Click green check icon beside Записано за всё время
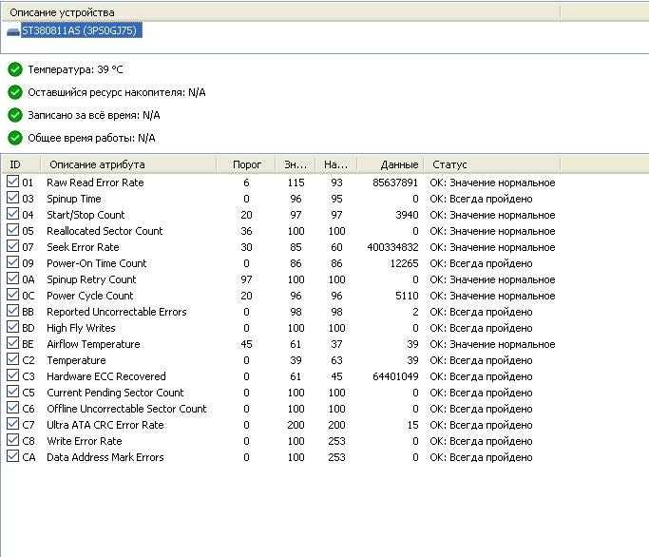 15,115
